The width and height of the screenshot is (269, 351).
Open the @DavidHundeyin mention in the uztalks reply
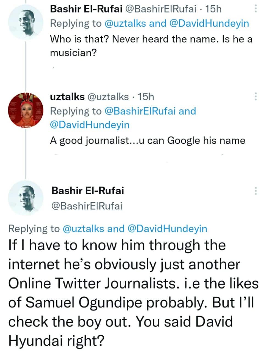coord(90,125)
